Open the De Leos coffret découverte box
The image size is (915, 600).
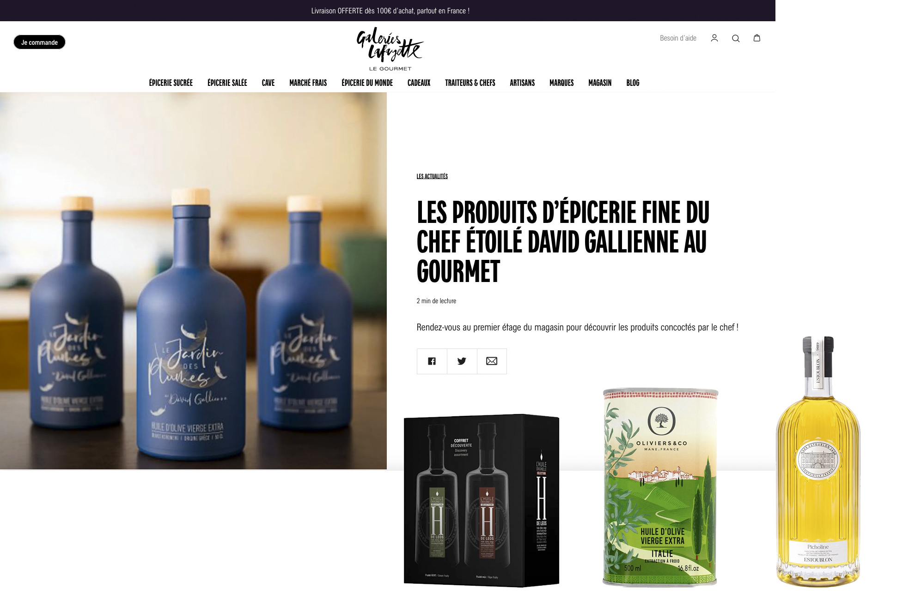pyautogui.click(x=482, y=501)
